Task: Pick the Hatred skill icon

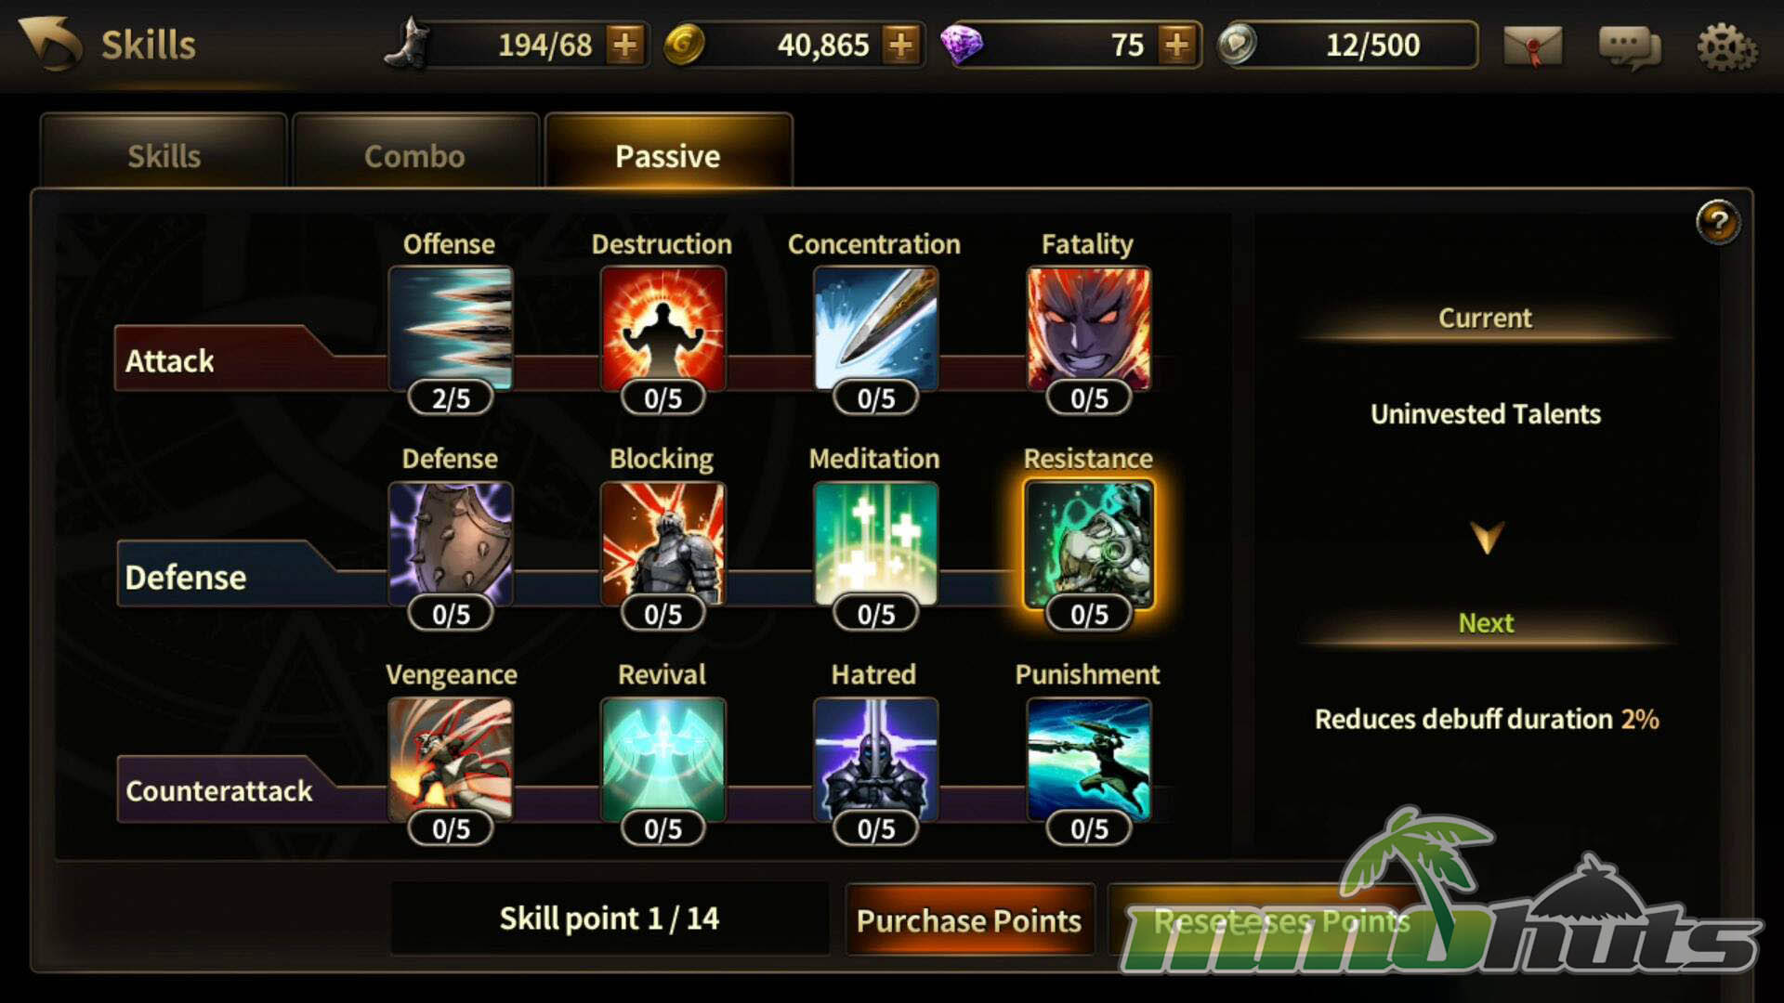Action: click(876, 759)
